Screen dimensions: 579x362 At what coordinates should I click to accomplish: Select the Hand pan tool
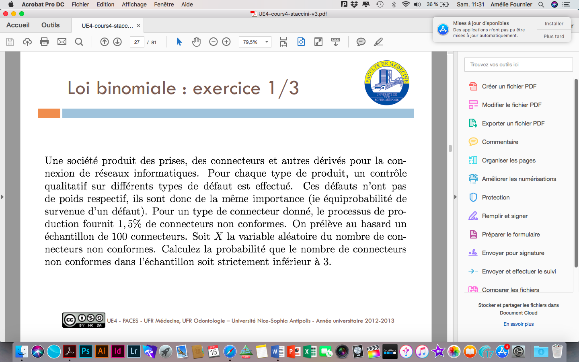(196, 42)
